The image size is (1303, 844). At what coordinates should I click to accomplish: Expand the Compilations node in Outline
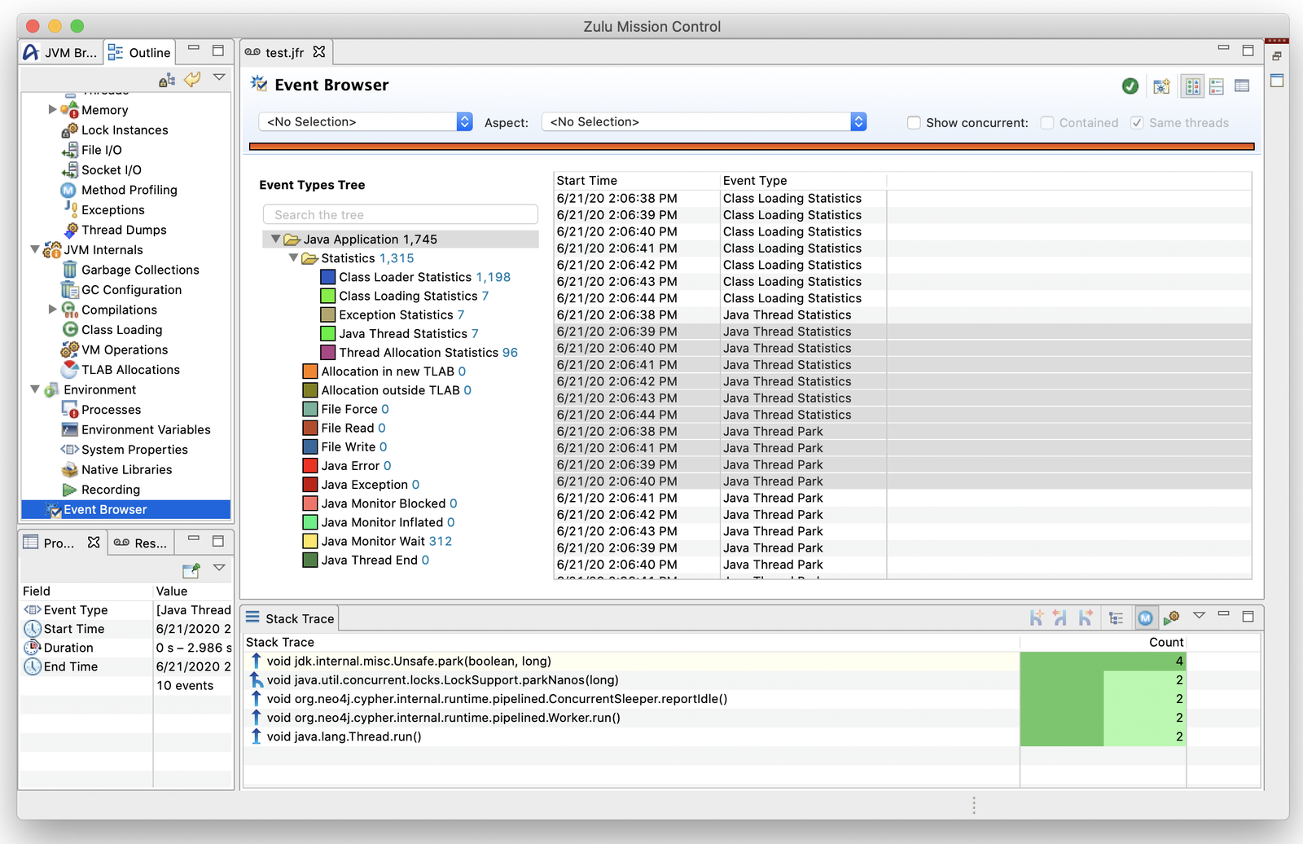tap(52, 309)
